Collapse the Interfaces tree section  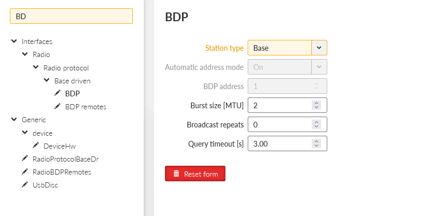coord(14,41)
